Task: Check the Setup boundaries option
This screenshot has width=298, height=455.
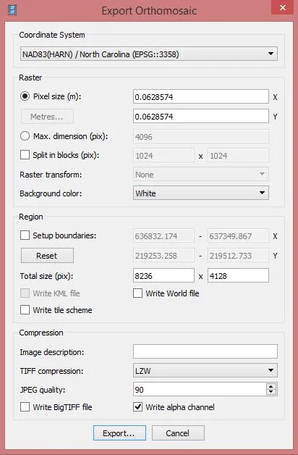Action: point(25,235)
